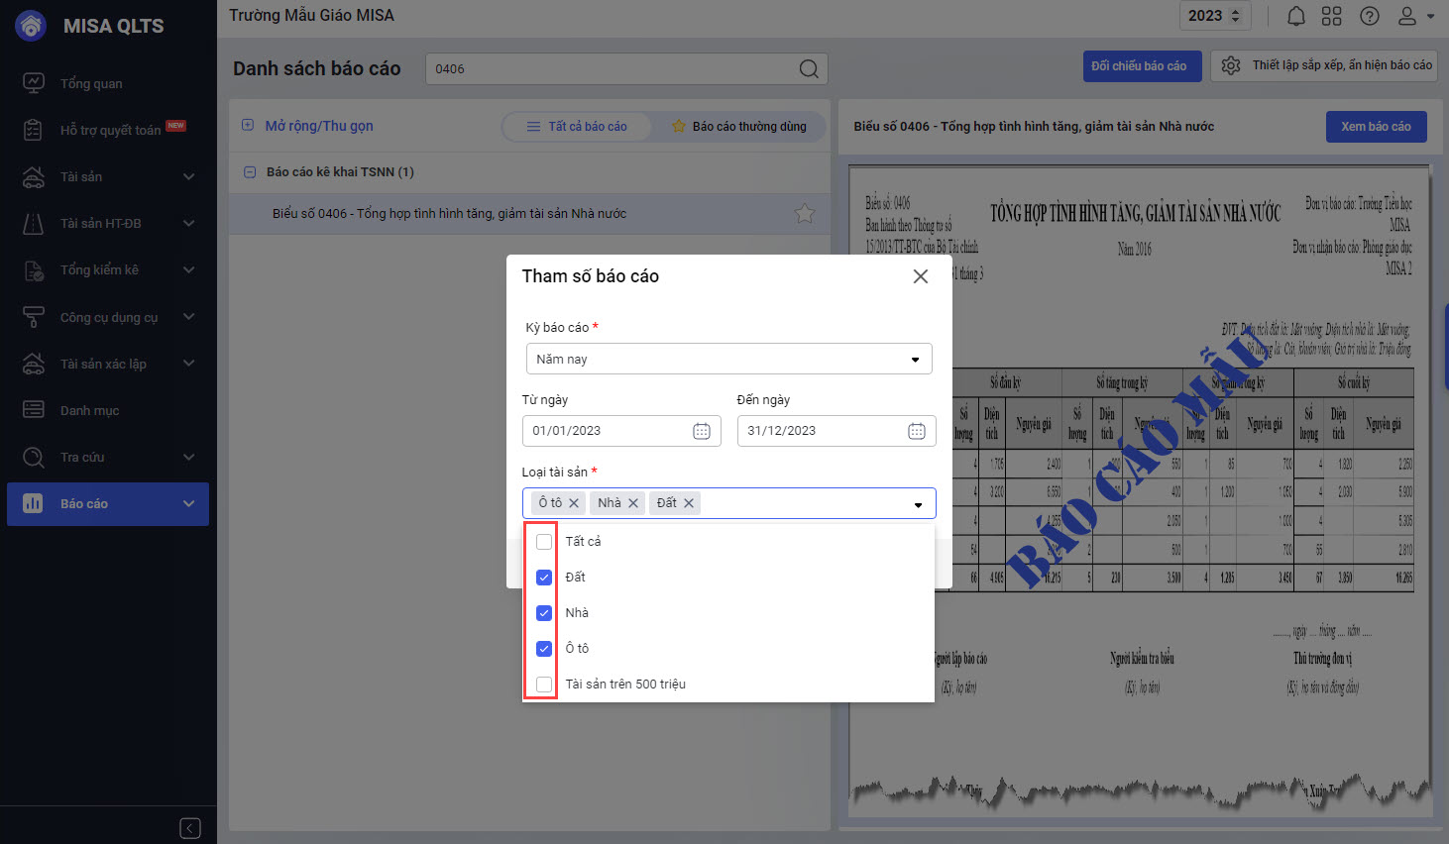Switch to Tất cả báo cáo tab
The image size is (1449, 844).
[x=577, y=127]
